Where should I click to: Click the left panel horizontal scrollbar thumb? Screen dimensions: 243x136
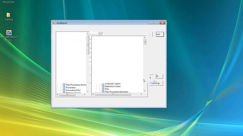pos(67,94)
